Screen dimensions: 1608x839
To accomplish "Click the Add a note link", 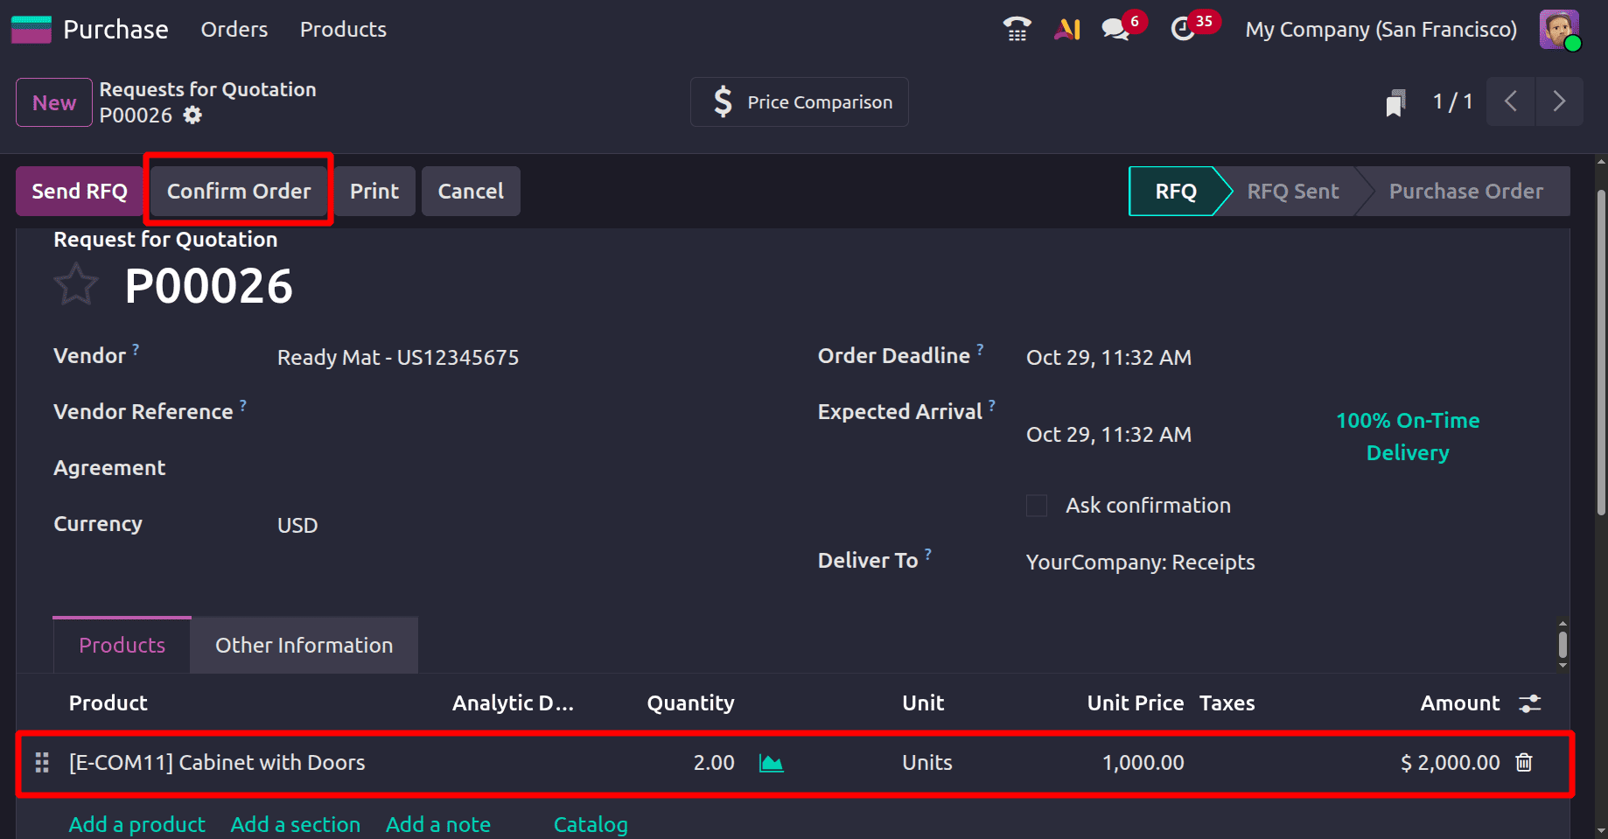I will click(438, 823).
